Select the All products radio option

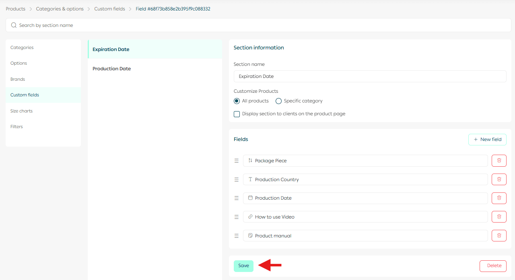237,101
